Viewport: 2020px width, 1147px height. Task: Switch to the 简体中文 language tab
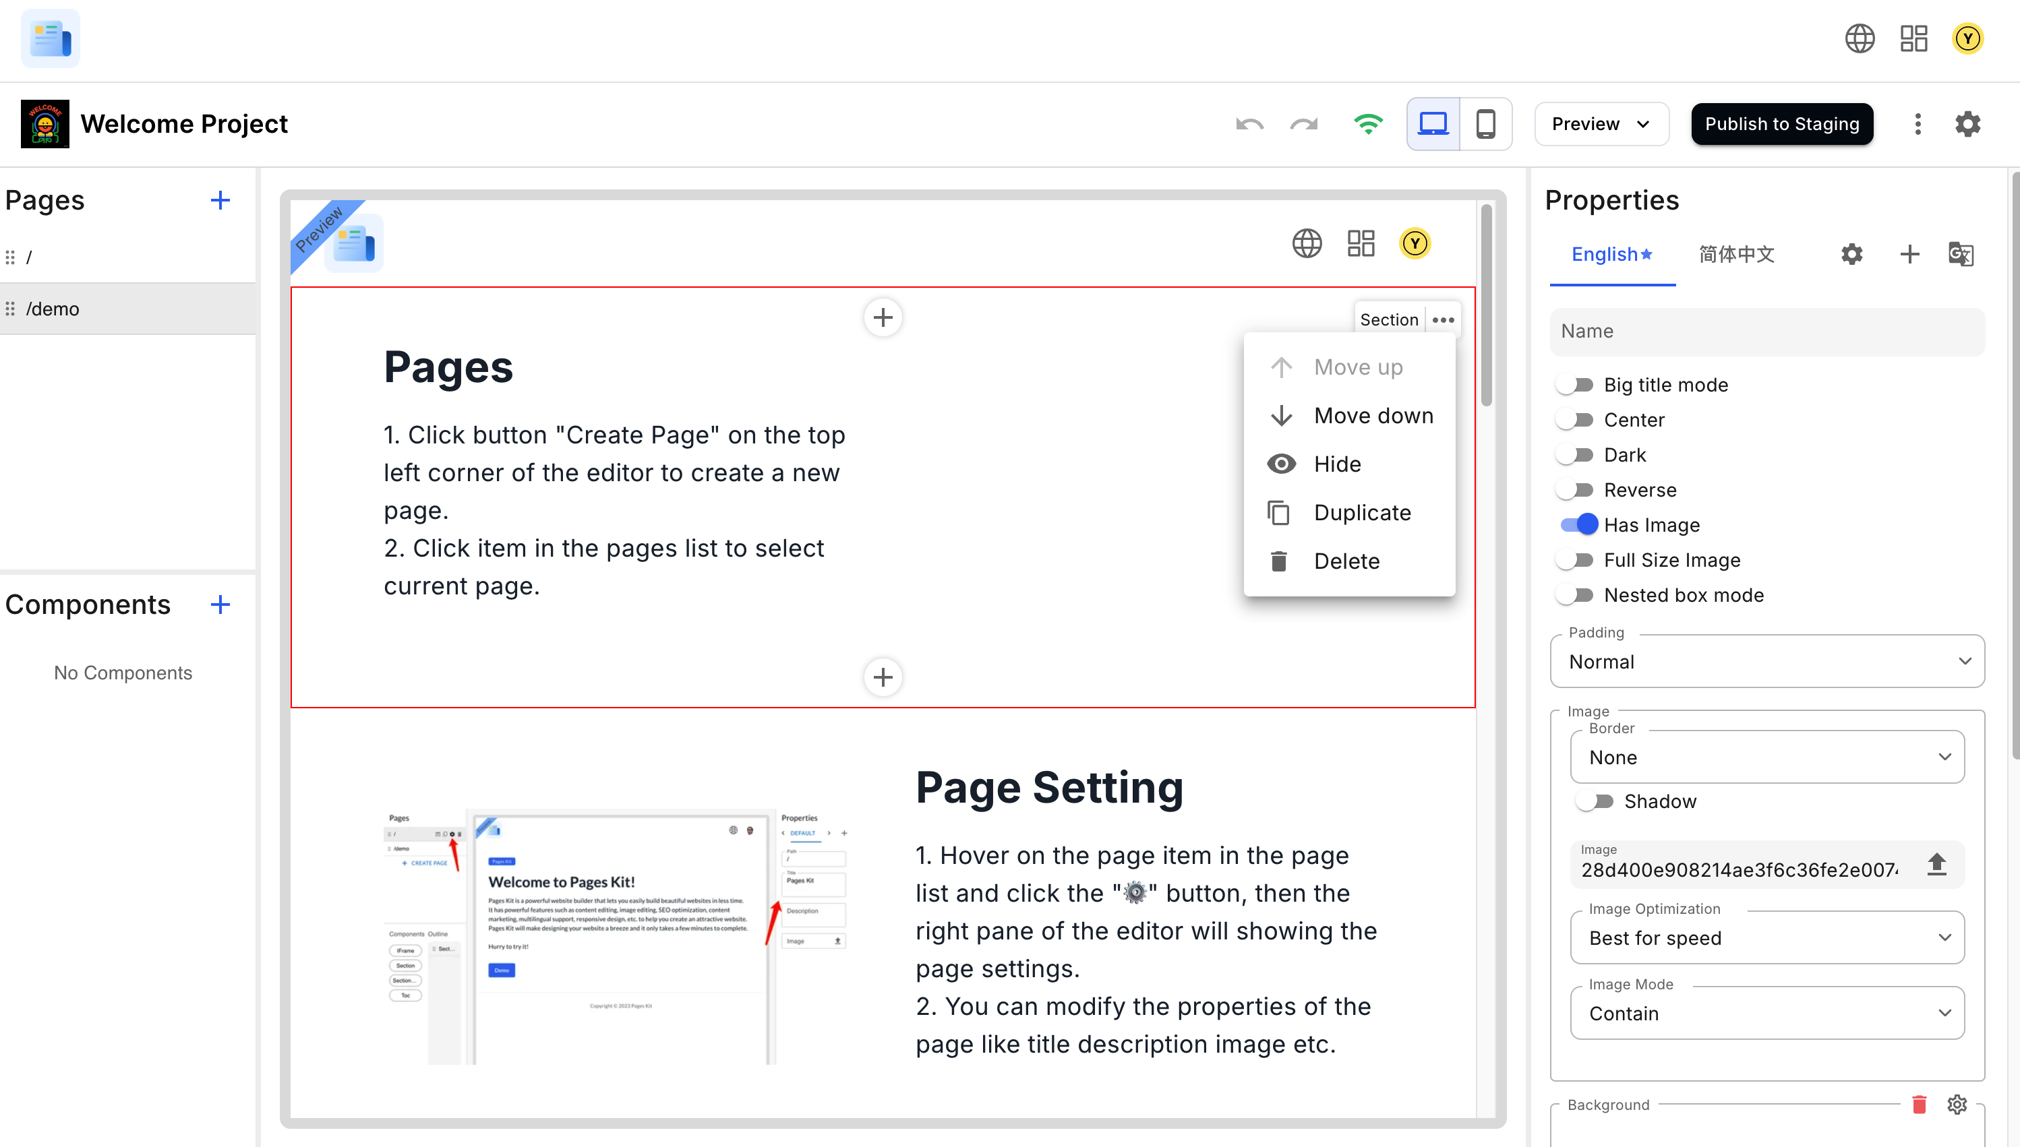(1736, 253)
